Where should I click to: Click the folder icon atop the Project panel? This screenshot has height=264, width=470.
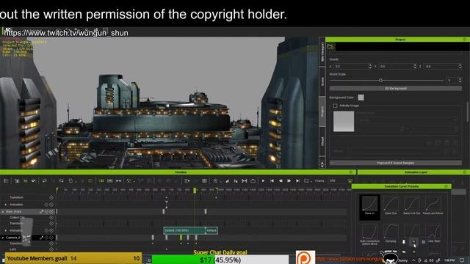[330, 47]
